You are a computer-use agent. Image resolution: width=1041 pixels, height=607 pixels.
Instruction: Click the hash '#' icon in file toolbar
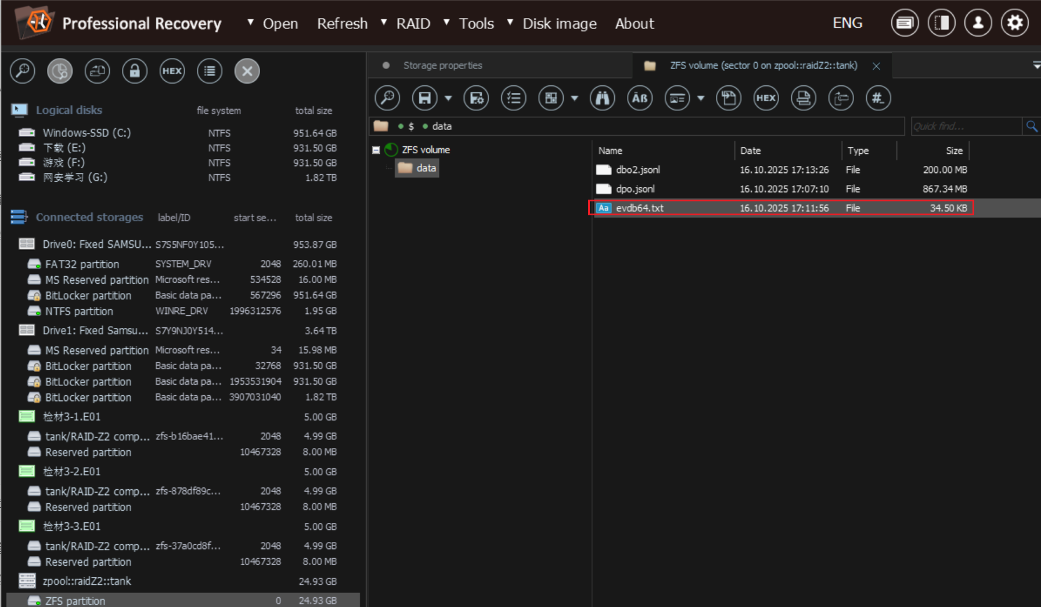point(878,98)
